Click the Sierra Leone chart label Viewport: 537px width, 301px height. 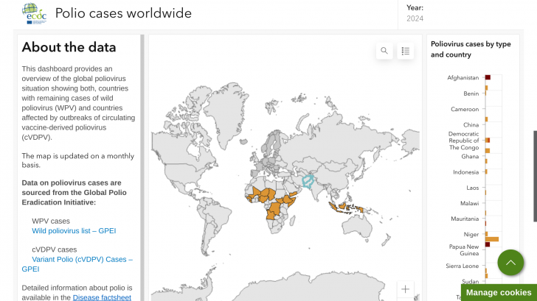pos(462,266)
